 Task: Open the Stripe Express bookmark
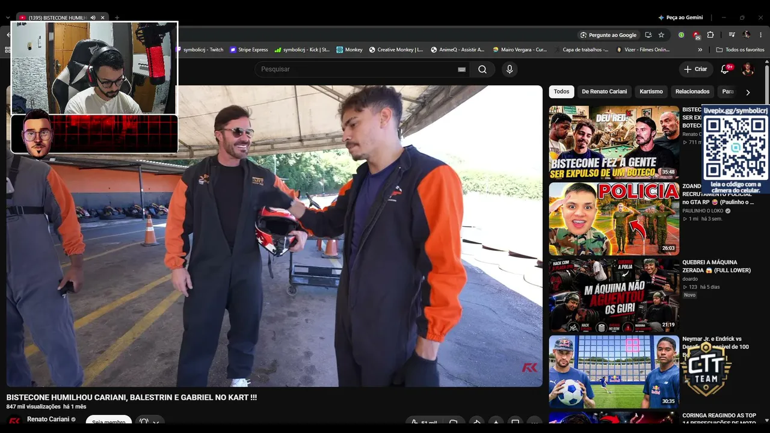249,50
